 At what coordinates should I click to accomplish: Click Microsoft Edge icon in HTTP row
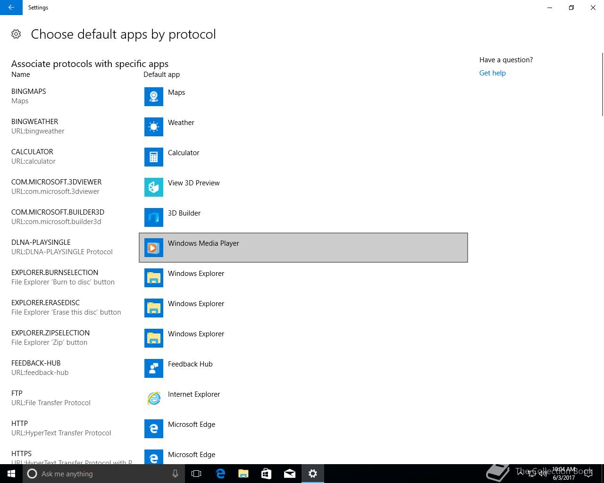click(154, 429)
